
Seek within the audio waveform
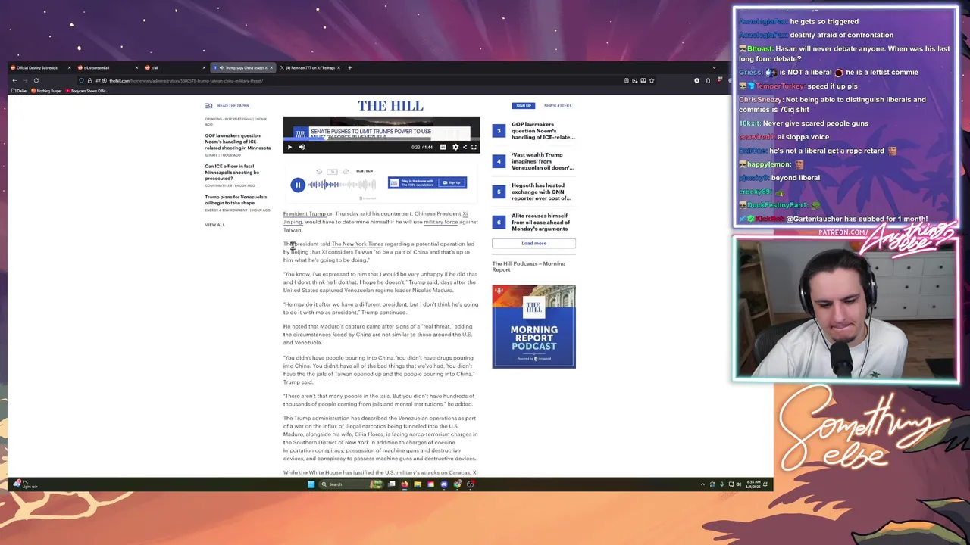coord(342,185)
